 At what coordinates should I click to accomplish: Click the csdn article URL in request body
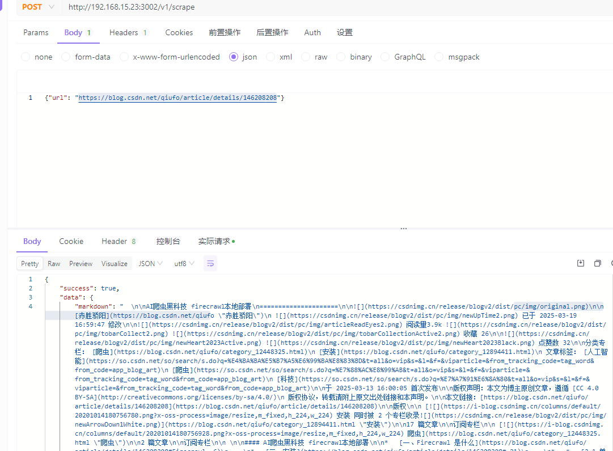(177, 98)
